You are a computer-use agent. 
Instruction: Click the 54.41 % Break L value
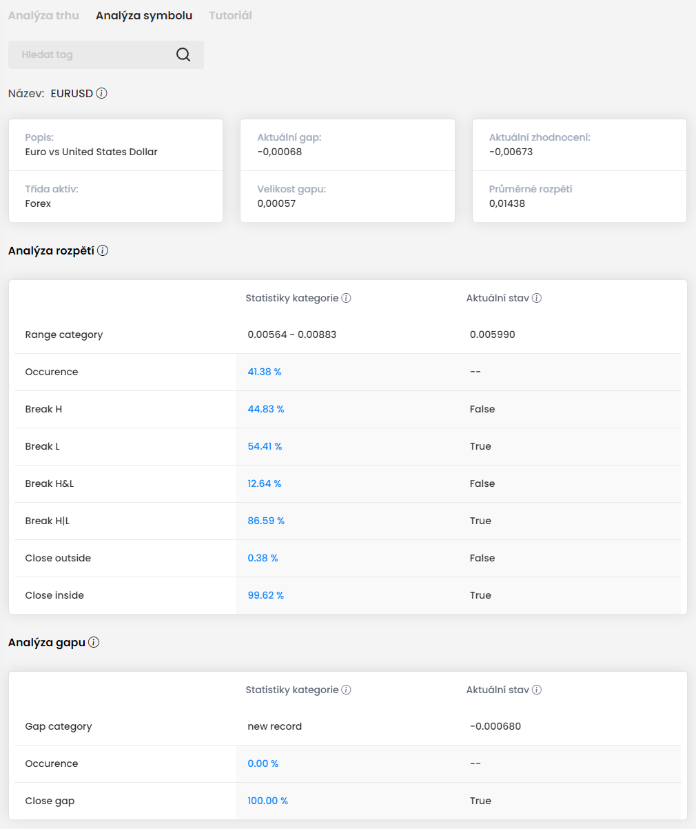(265, 447)
